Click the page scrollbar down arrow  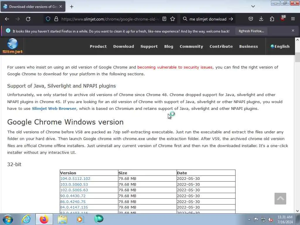pyautogui.click(x=297, y=211)
